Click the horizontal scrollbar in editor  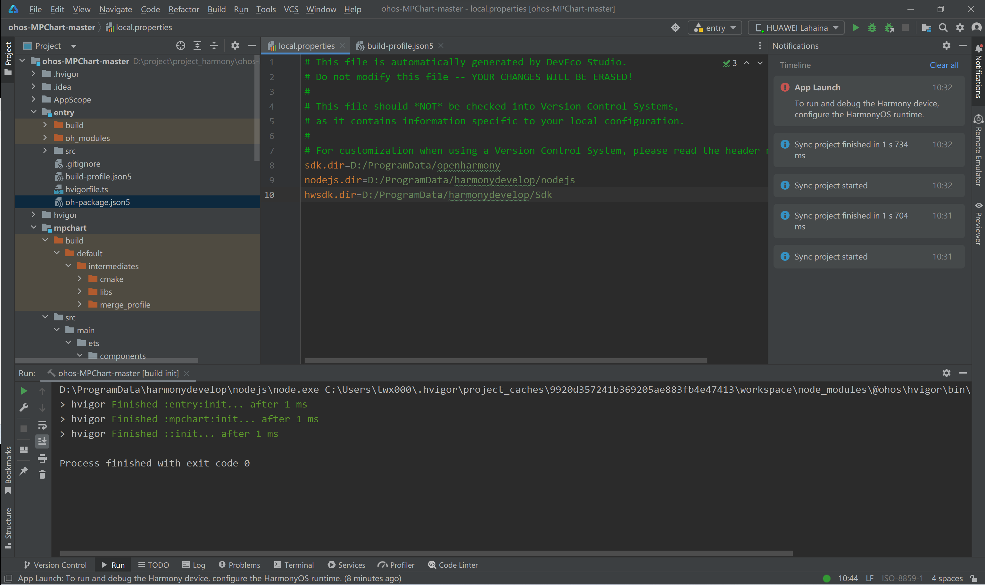[505, 361]
